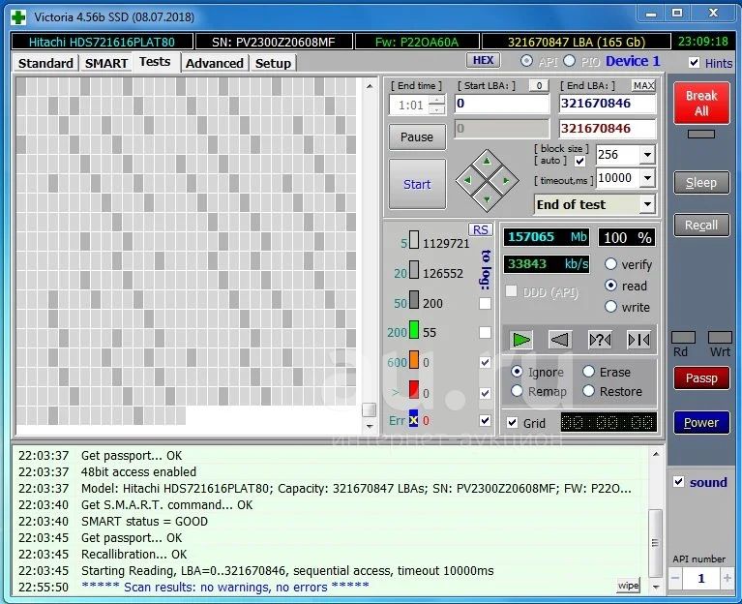
Task: Click the log panel scrollbar up arrow
Action: 655,454
